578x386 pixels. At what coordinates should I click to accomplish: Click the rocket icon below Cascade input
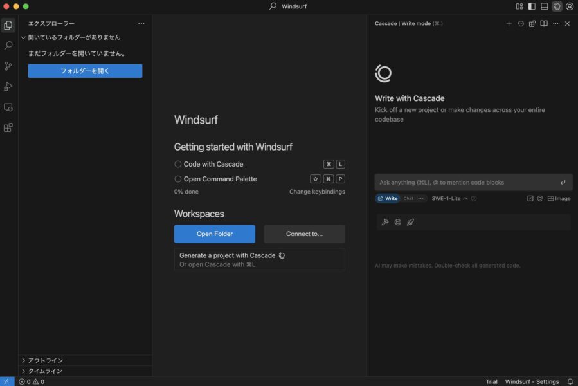coord(410,222)
